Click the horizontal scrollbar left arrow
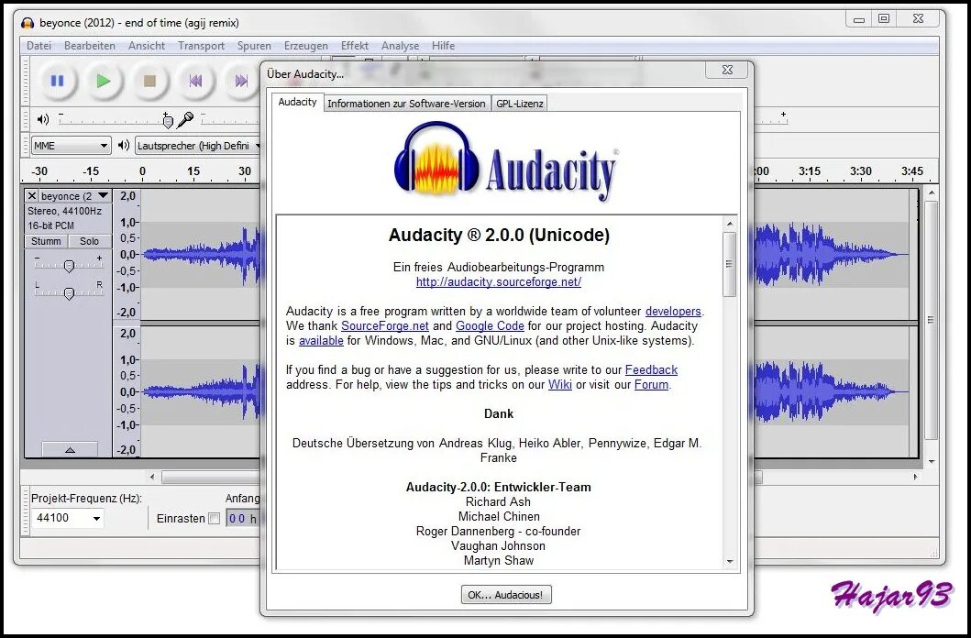 coord(152,477)
